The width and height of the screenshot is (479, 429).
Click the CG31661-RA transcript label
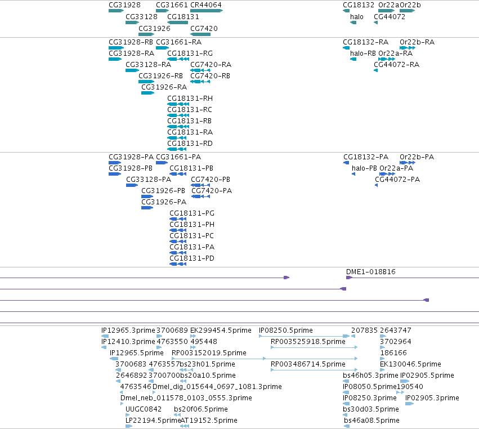click(x=178, y=42)
